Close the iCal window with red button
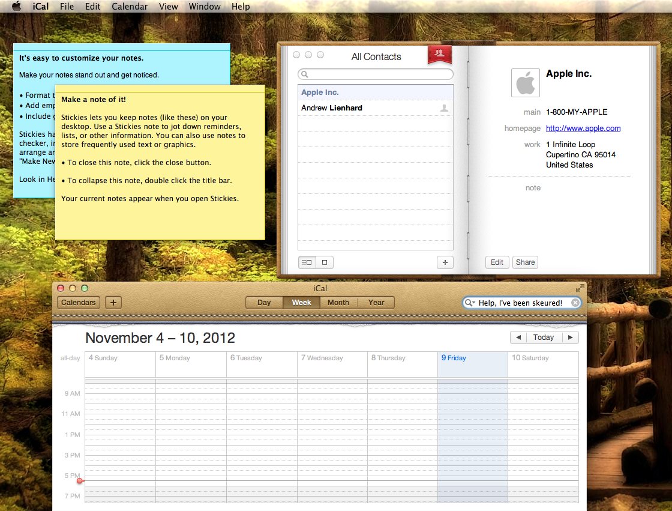672x511 pixels. tap(61, 288)
